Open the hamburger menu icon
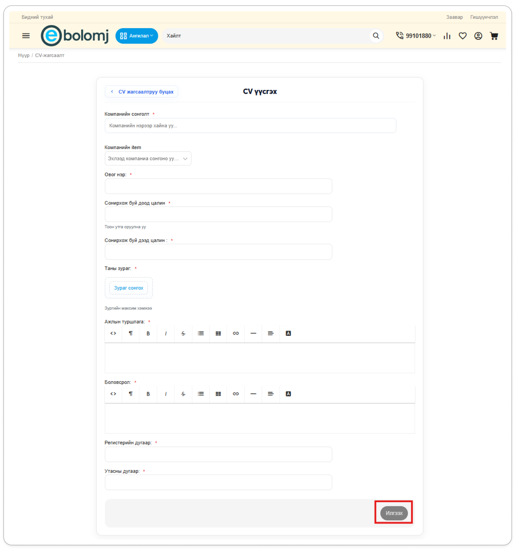Viewport: 520px width, 552px height. [x=26, y=36]
